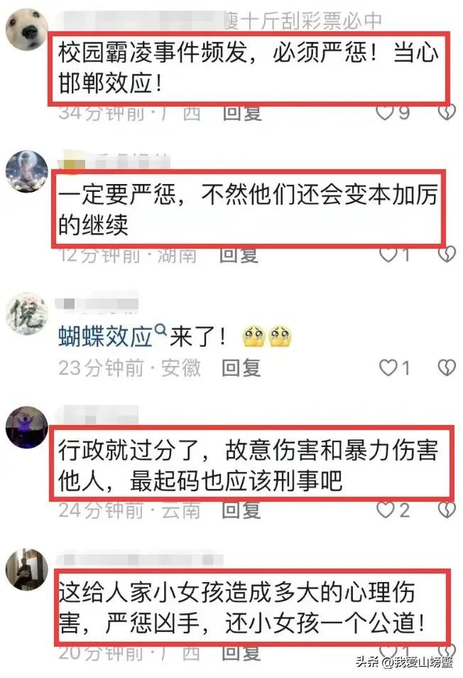This screenshot has height=678, width=463.
Task: Reply to the 12分钟前 湖南 comment
Action: [239, 254]
